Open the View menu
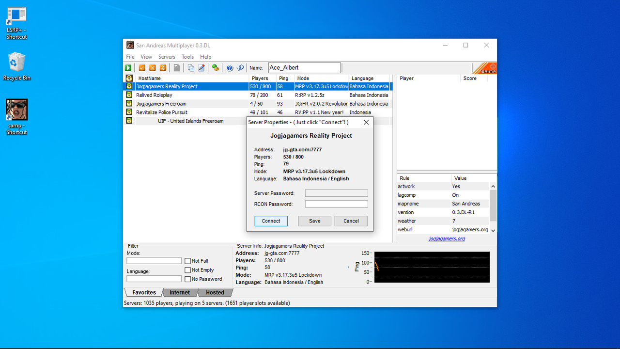This screenshot has width=620, height=349. point(146,57)
